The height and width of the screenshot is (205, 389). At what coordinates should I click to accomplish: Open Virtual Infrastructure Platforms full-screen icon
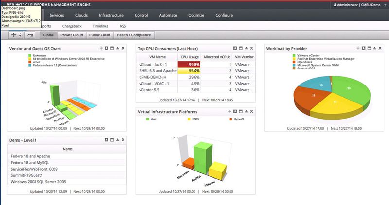(x=235, y=111)
